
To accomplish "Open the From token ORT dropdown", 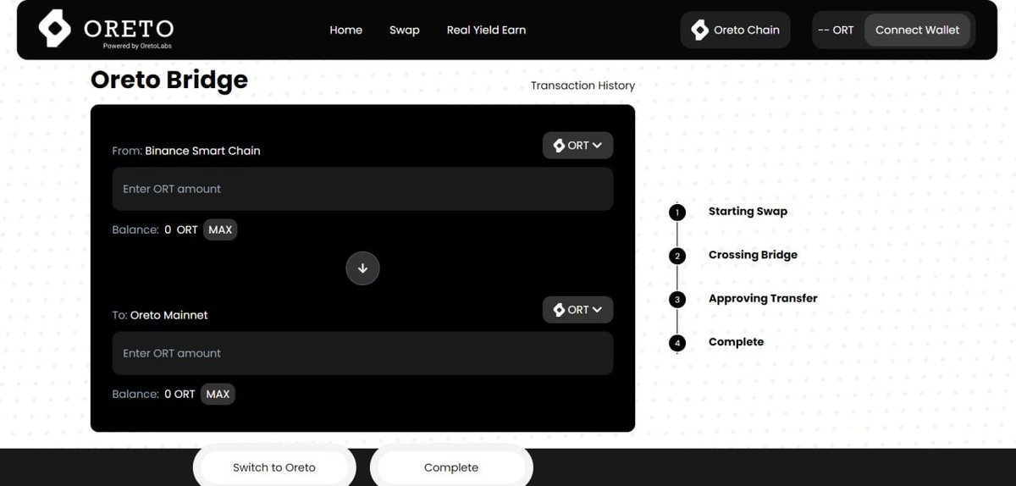I will pos(577,146).
